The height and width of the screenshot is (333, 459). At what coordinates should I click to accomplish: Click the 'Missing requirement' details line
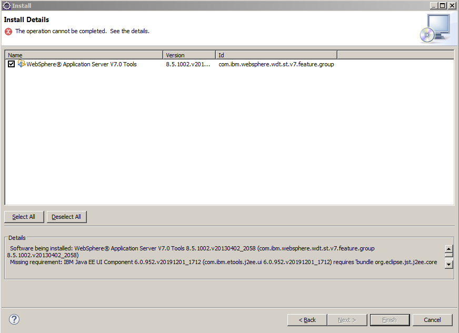(x=223, y=262)
